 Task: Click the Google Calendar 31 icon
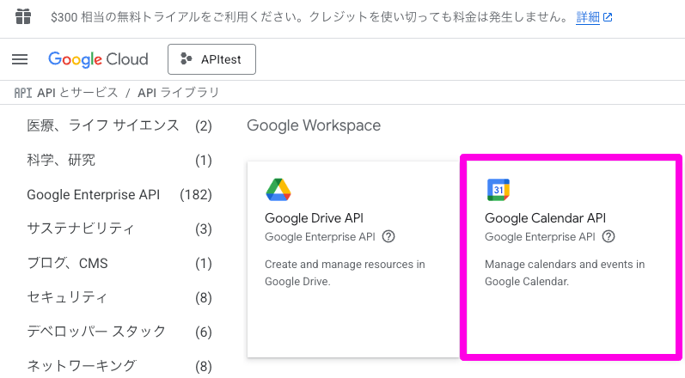point(498,190)
